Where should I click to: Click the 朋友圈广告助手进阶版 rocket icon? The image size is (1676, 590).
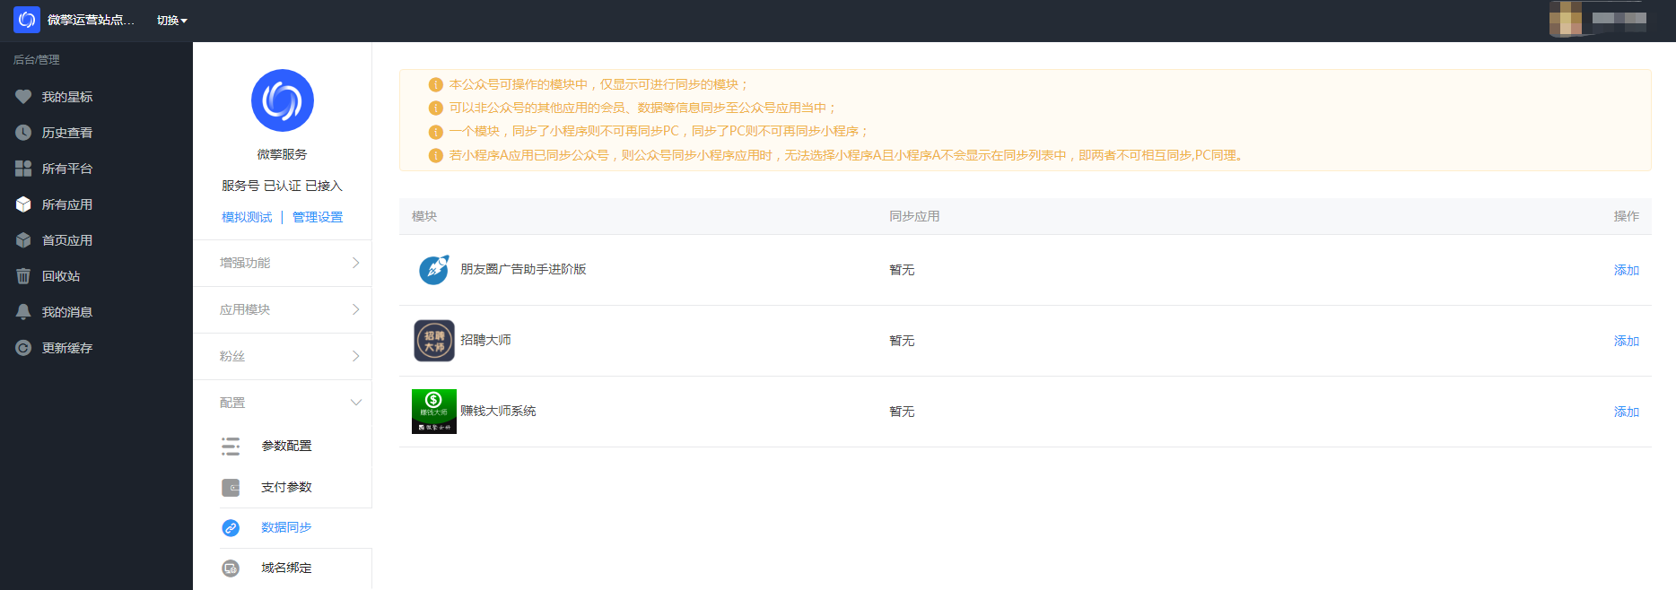tap(434, 270)
